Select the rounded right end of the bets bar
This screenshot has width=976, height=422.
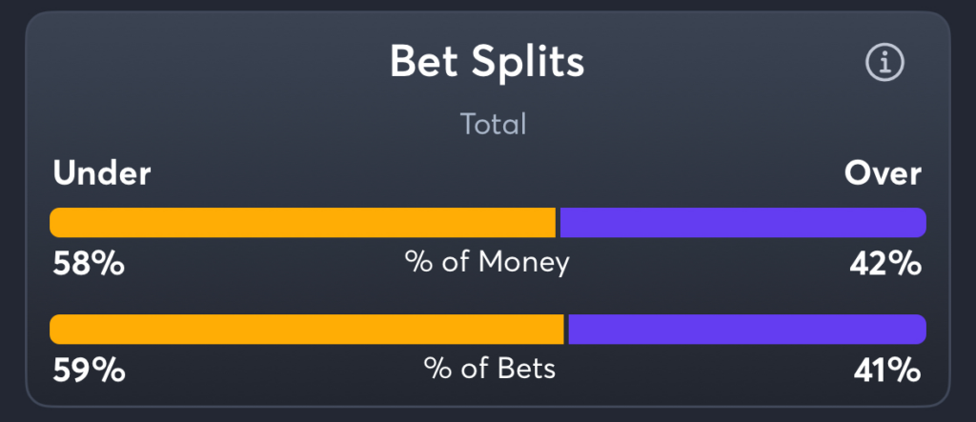(x=919, y=330)
